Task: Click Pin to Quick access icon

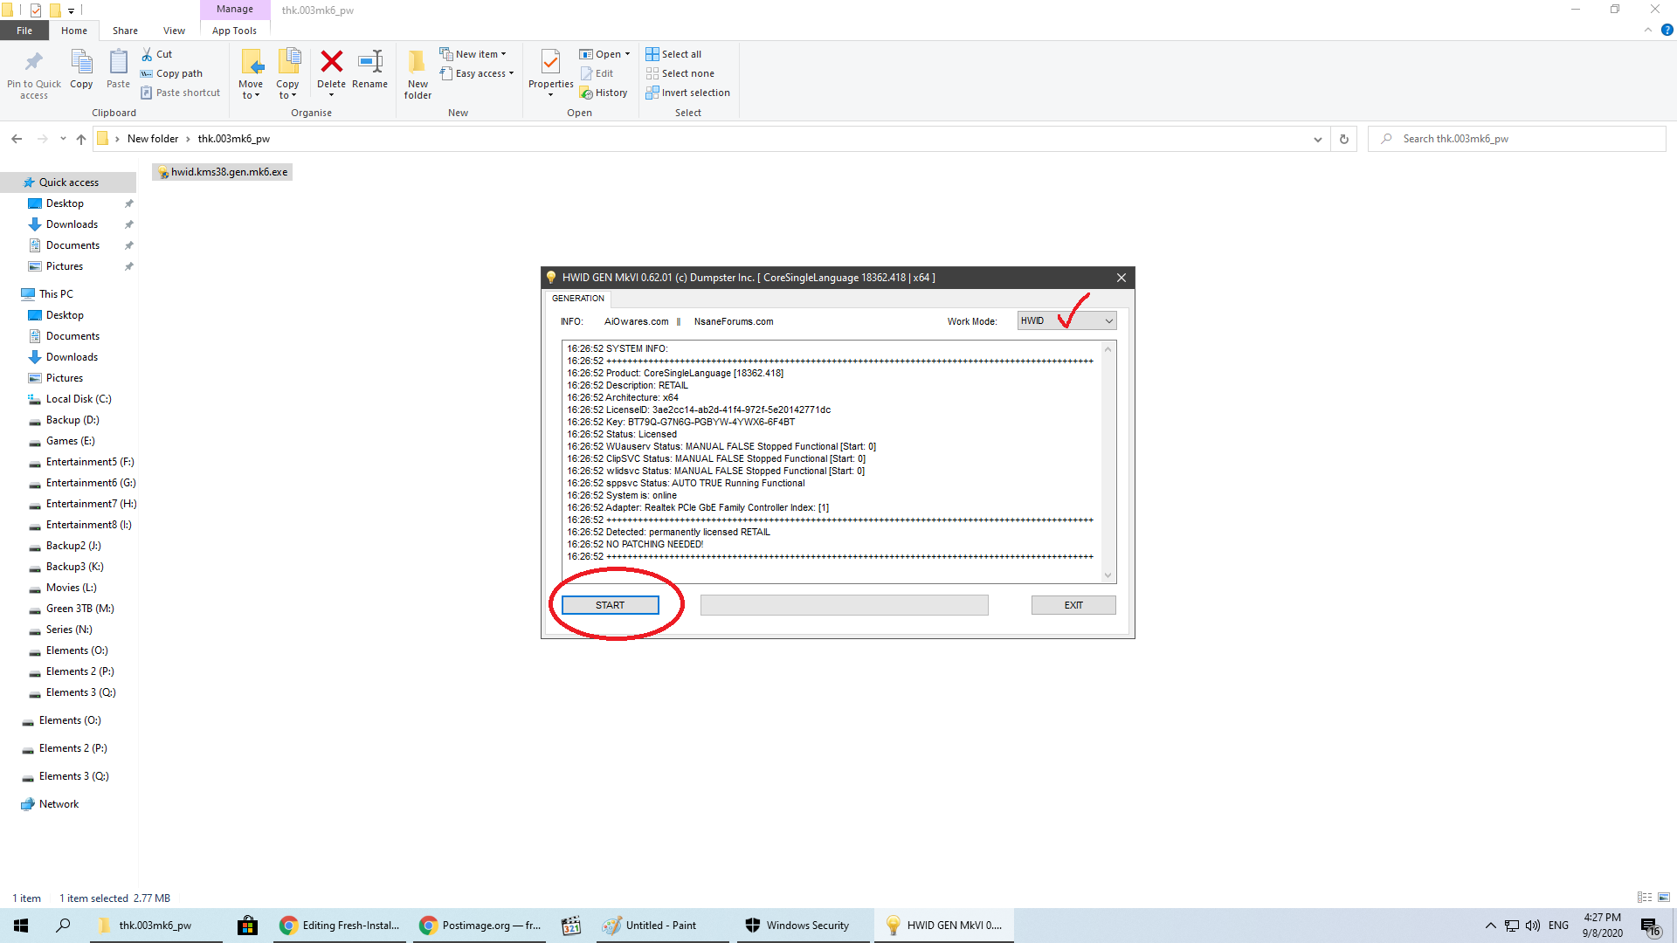Action: [x=34, y=63]
